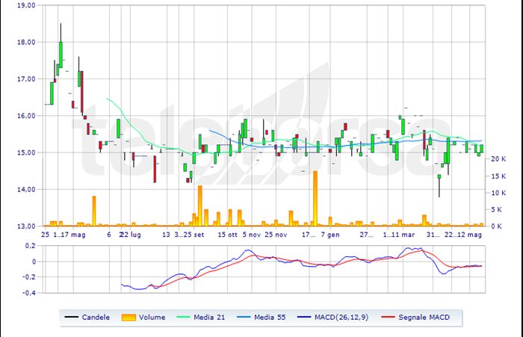Viewport: 523px width, 337px height.
Task: Click the 0 K volume axis label
Action: tap(496, 226)
